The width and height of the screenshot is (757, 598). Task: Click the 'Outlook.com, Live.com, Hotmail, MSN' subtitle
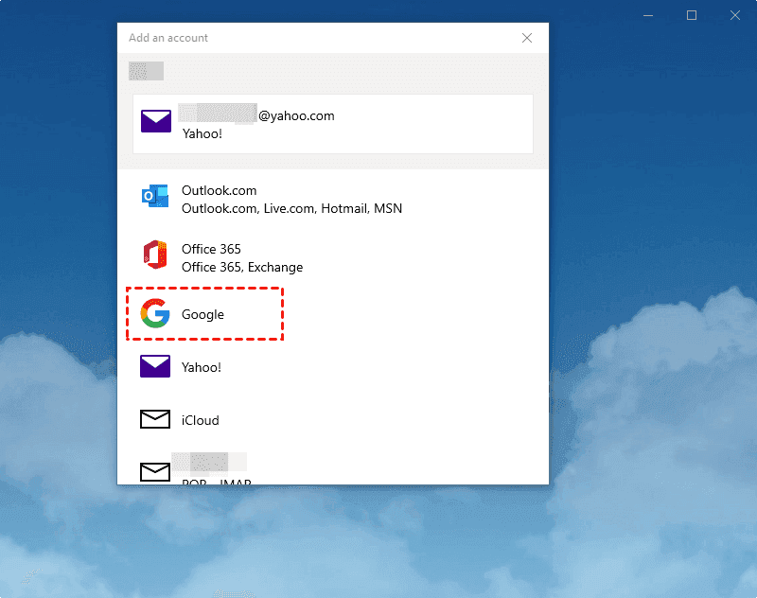click(x=291, y=208)
